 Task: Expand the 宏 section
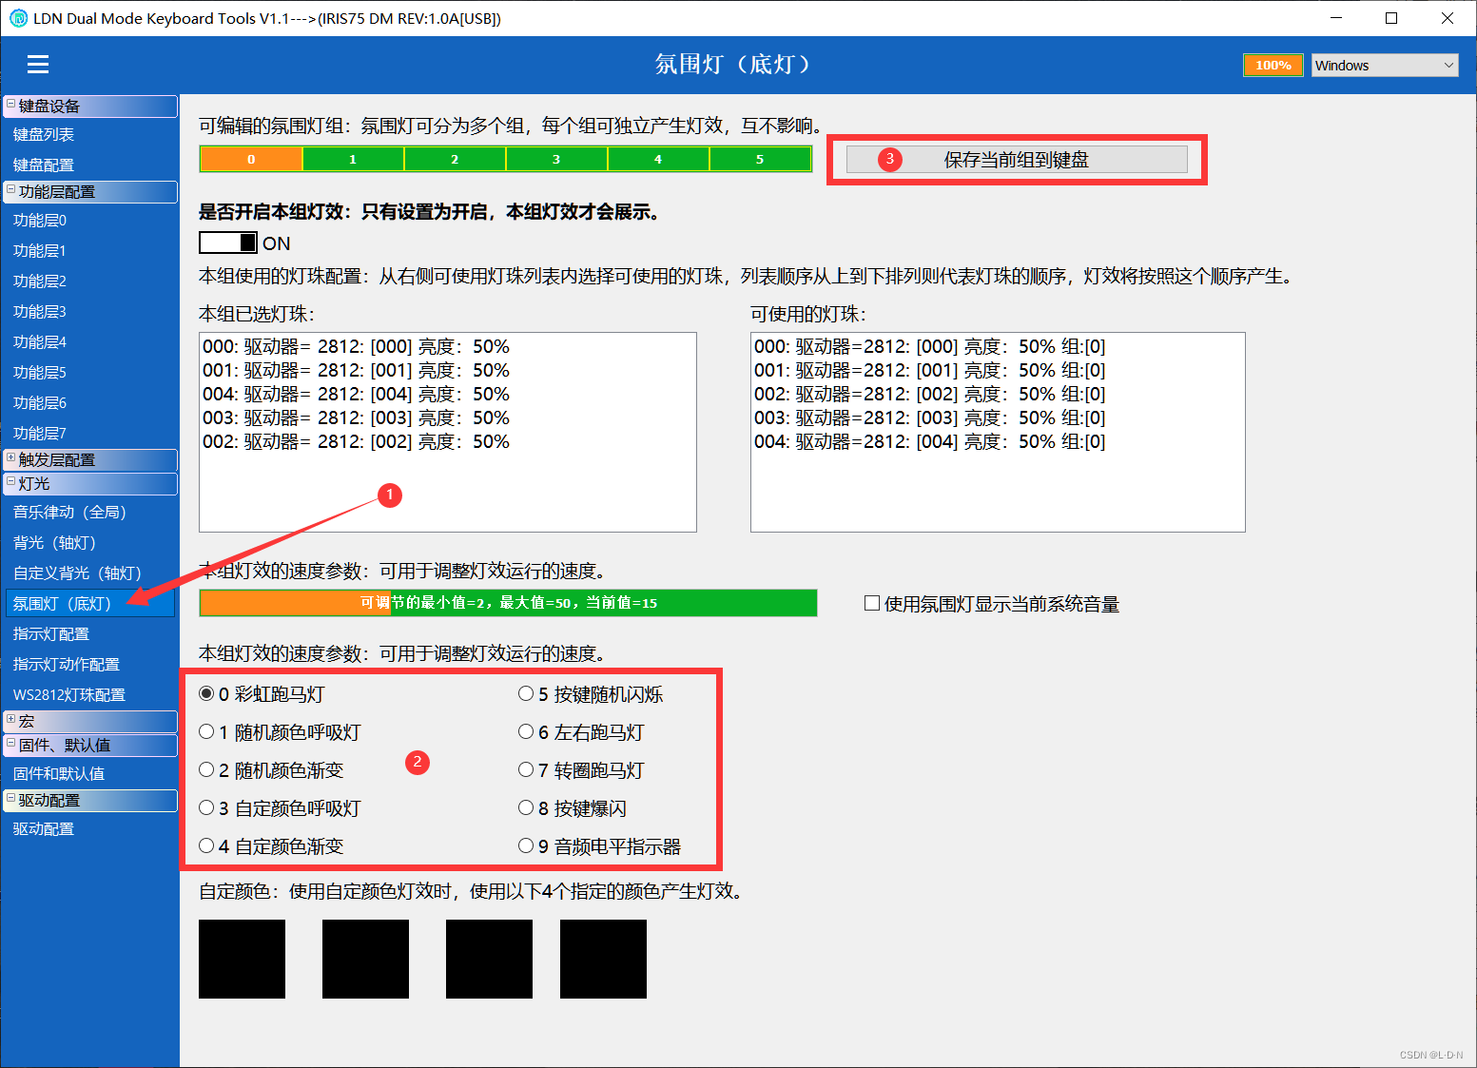pos(10,719)
